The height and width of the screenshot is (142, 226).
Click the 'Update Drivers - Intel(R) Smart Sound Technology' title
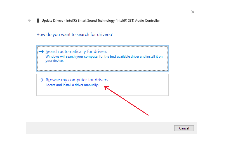coord(101,21)
